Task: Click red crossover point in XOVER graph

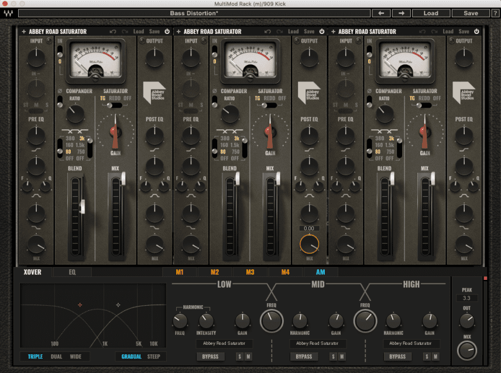Action: click(80, 305)
